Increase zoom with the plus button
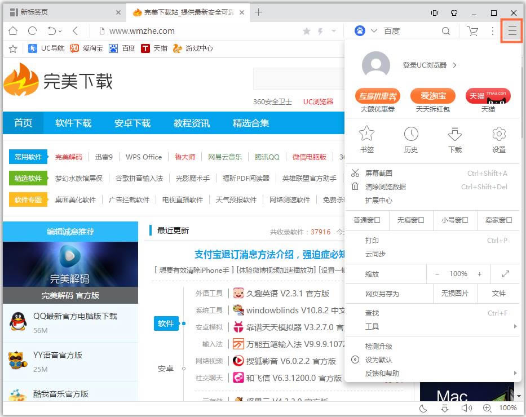 click(x=479, y=274)
